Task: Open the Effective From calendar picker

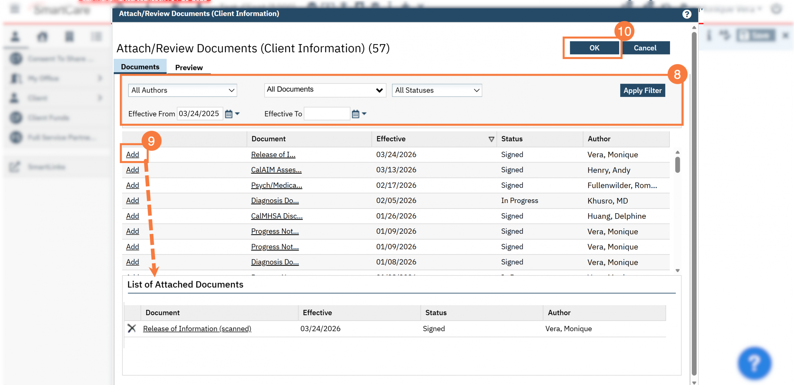Action: tap(229, 114)
